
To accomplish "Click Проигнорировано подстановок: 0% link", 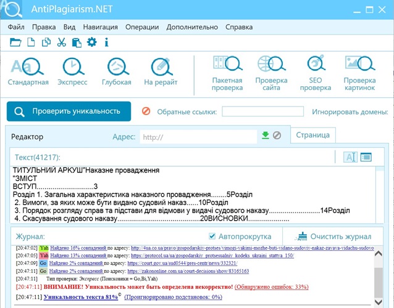I will click(174, 297).
